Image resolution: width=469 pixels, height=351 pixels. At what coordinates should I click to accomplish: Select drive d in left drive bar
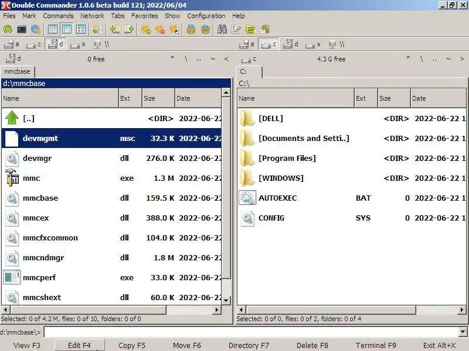point(56,44)
